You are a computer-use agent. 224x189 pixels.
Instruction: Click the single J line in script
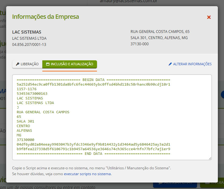18,107
